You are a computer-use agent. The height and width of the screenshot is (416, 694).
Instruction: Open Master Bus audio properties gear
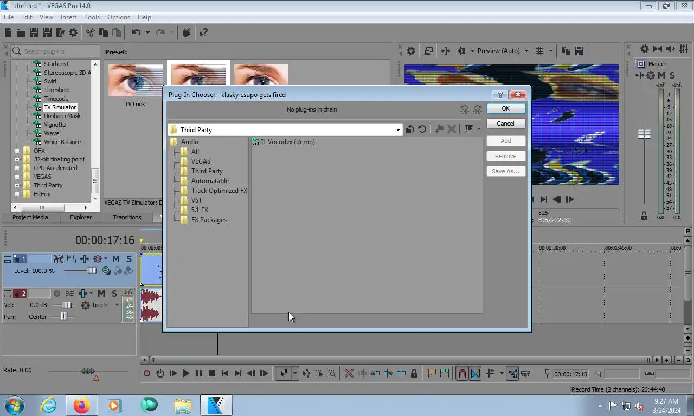click(x=644, y=49)
